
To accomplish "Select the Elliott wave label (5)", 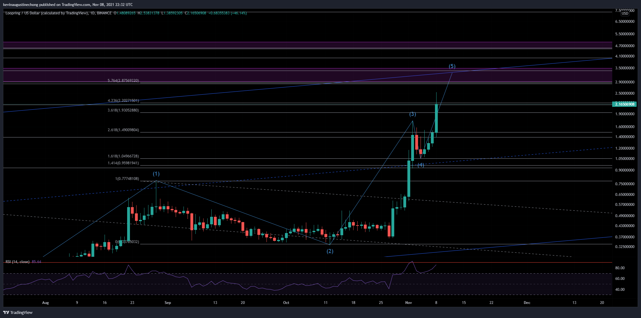I will 452,66.
